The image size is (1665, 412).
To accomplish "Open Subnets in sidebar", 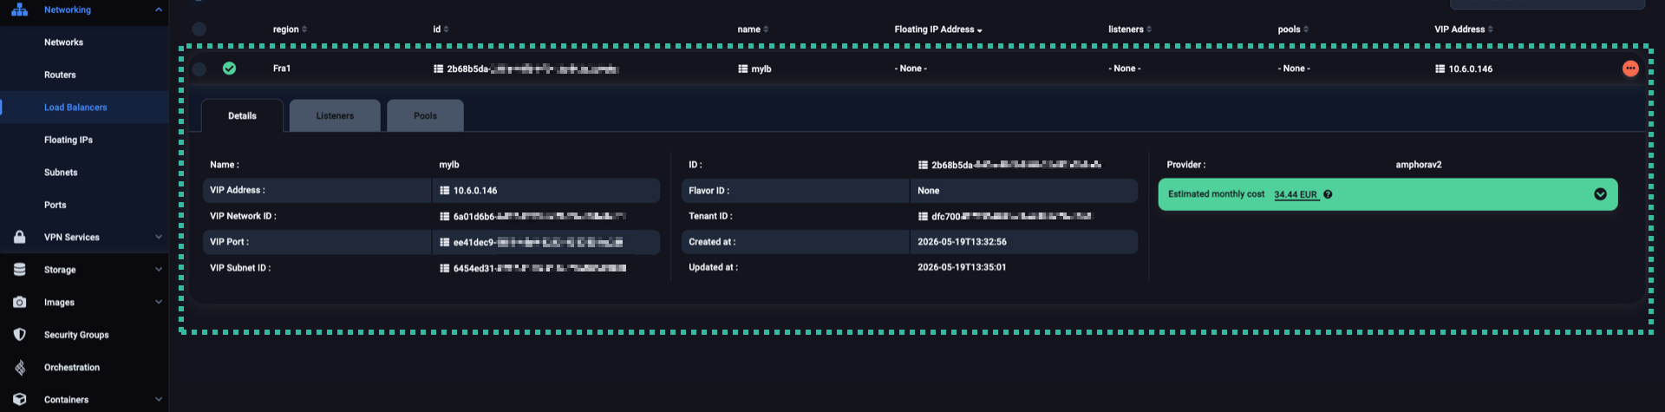I will coord(61,173).
